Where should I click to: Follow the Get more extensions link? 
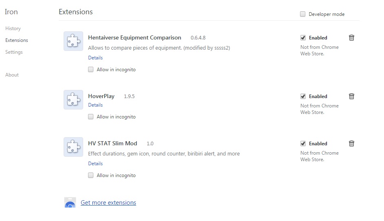coord(108,203)
